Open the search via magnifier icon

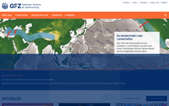tap(165, 15)
